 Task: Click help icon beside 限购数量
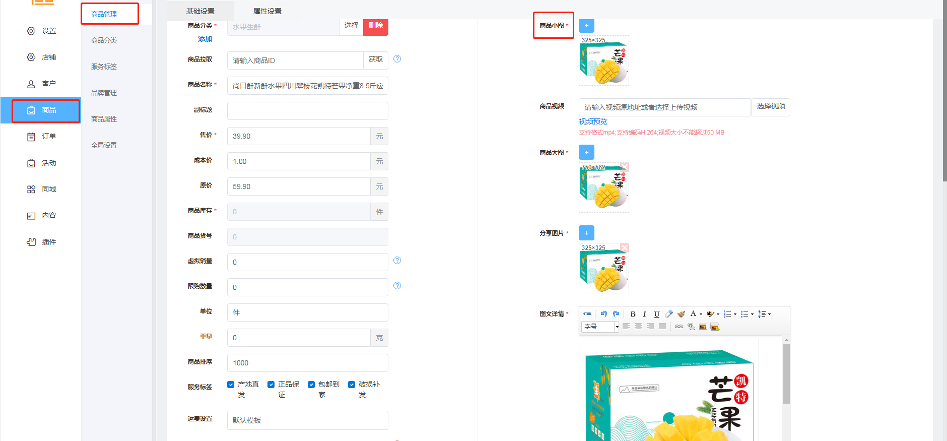[x=397, y=286]
